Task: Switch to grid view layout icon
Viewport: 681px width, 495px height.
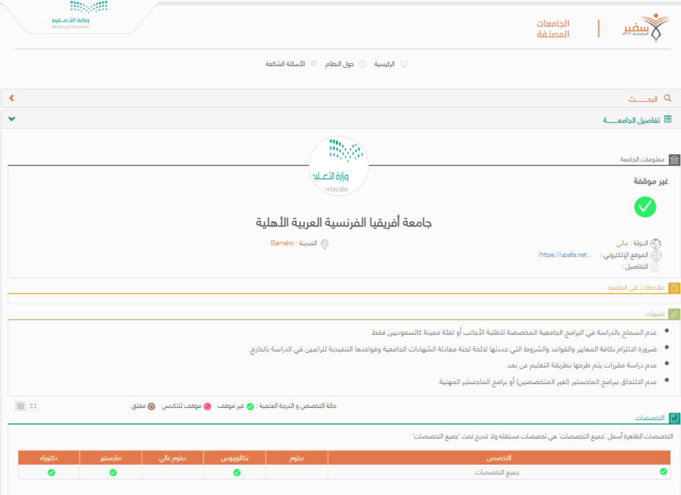Action: 34,405
